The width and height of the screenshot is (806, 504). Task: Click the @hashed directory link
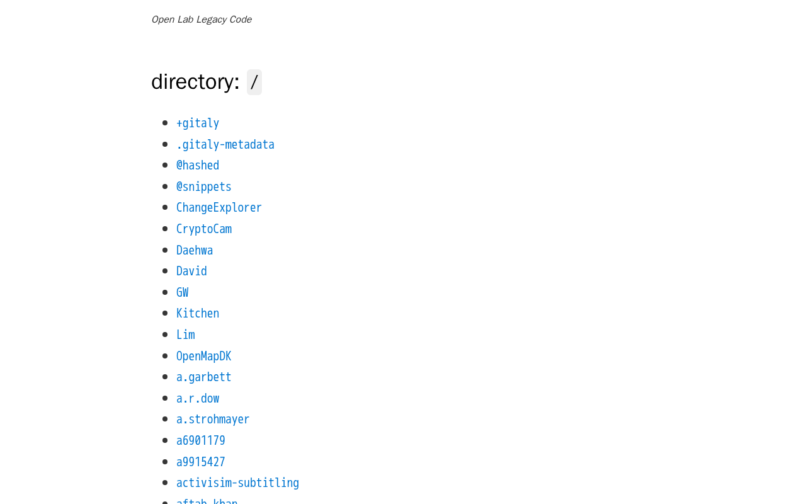(198, 166)
